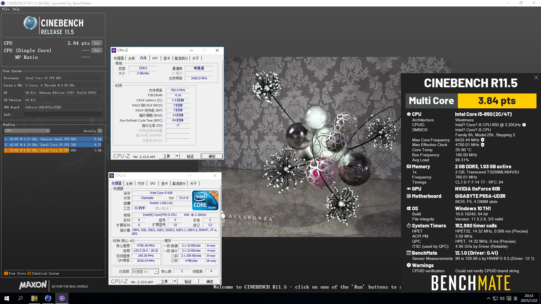The width and height of the screenshot is (541, 304).
Task: Open the File menu in Cinebench
Action: [x=5, y=9]
